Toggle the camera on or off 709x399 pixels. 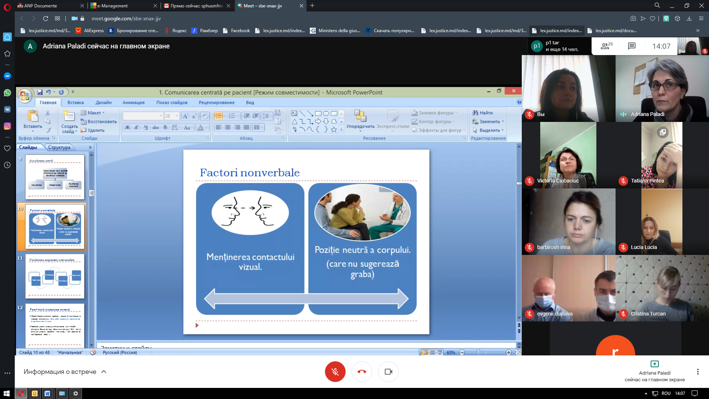pos(388,372)
